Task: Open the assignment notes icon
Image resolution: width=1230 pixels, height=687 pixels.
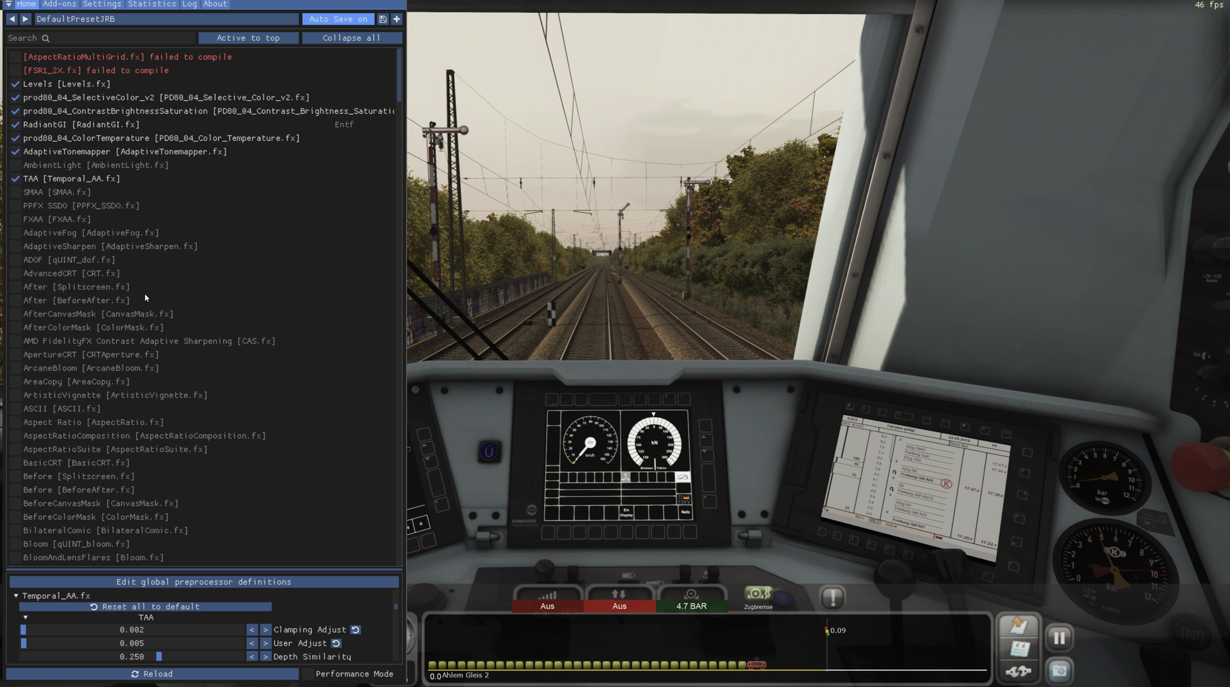Action: point(1019,649)
